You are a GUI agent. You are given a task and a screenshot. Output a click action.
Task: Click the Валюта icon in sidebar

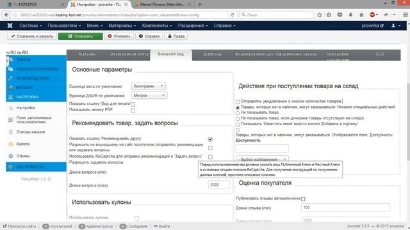11,144
